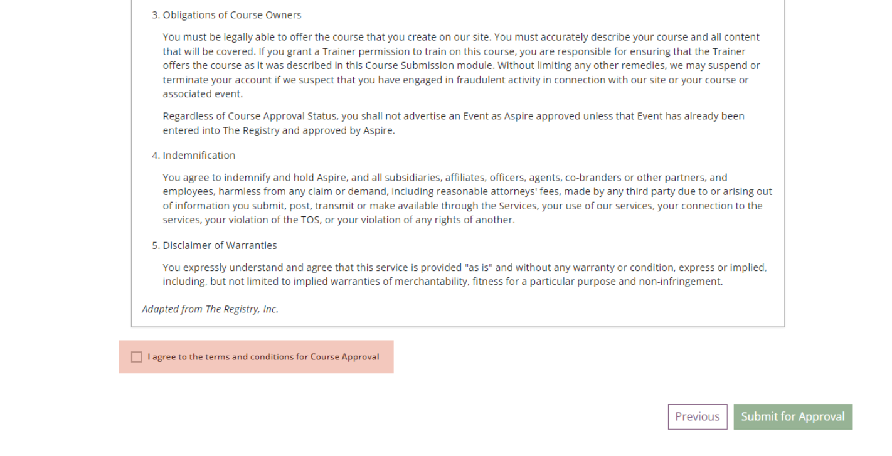Click the 'Disclaimer of Warranties' heading
This screenshot has height=456, width=892.
pyautogui.click(x=220, y=245)
